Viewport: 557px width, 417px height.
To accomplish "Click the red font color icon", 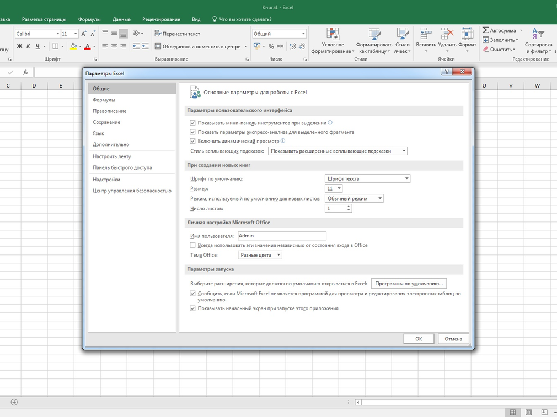I will click(87, 46).
